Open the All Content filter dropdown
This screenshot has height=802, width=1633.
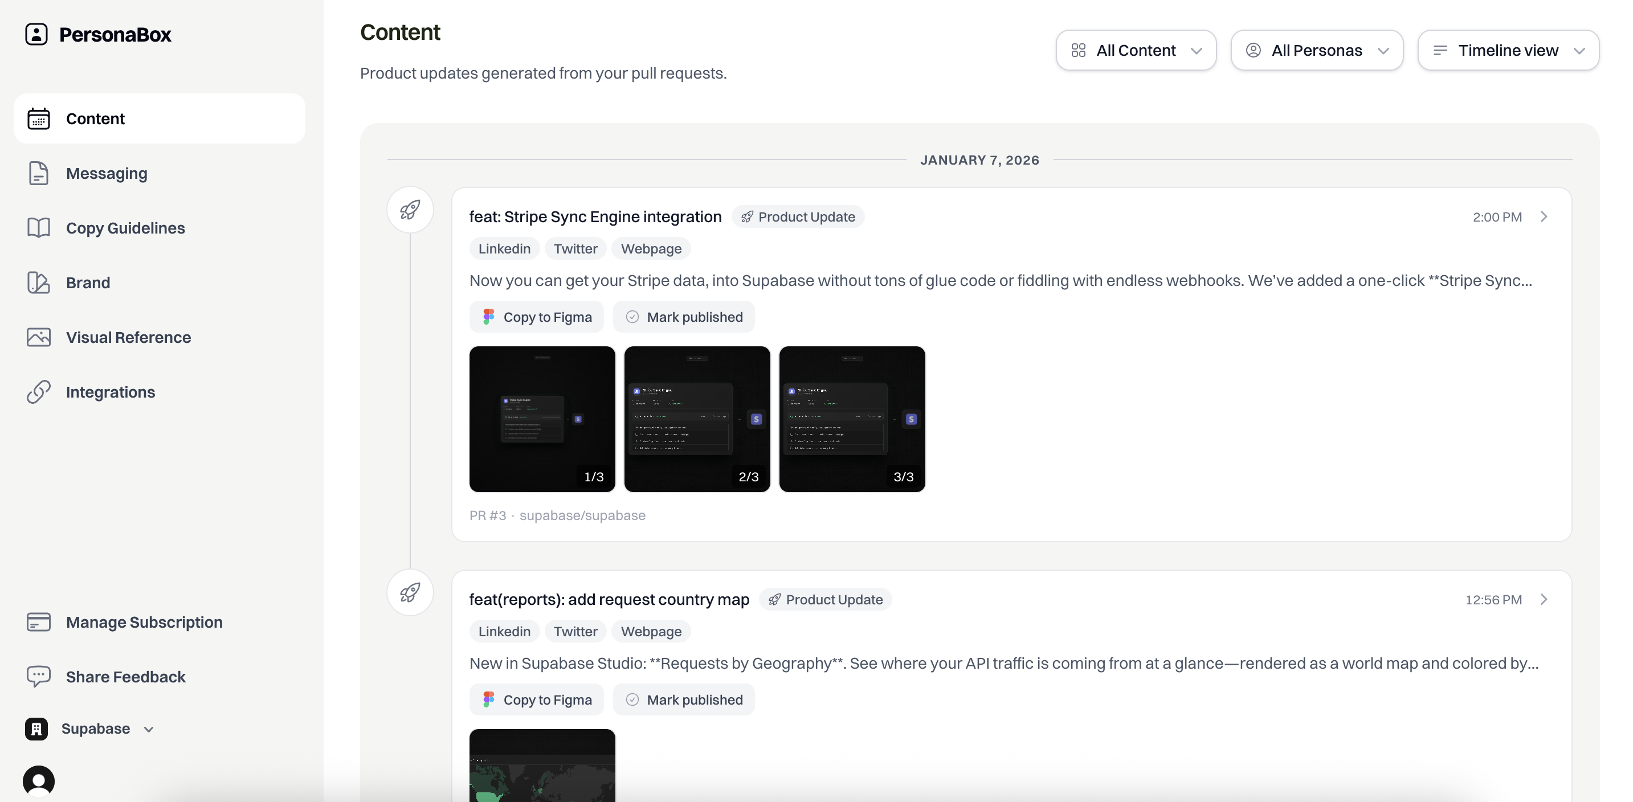coord(1136,50)
